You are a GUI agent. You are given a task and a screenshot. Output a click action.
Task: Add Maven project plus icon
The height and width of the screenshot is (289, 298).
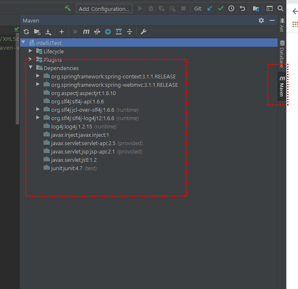(x=62, y=32)
